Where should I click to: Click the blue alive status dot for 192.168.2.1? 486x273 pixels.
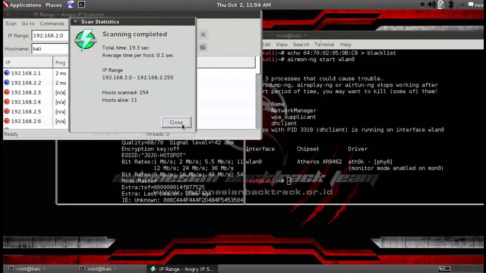[7, 73]
